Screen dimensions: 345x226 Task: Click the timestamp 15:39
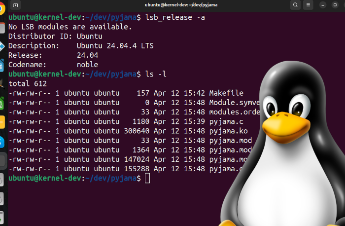[194, 121]
